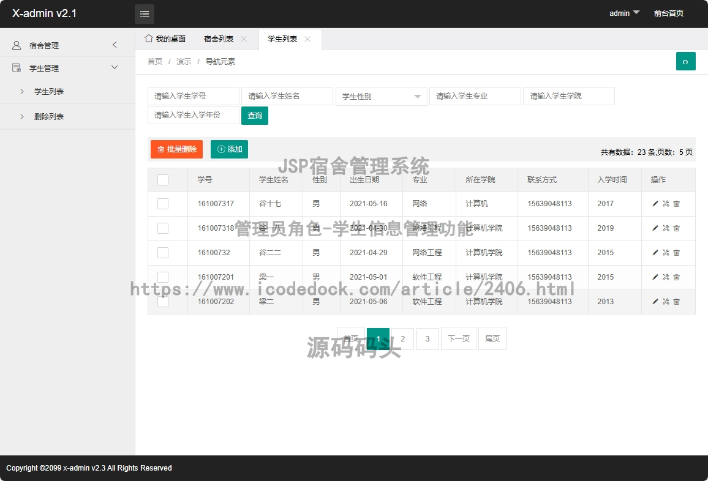The height and width of the screenshot is (481, 708).
Task: Focus the 请输入学生学院 input field
Action: pos(569,96)
